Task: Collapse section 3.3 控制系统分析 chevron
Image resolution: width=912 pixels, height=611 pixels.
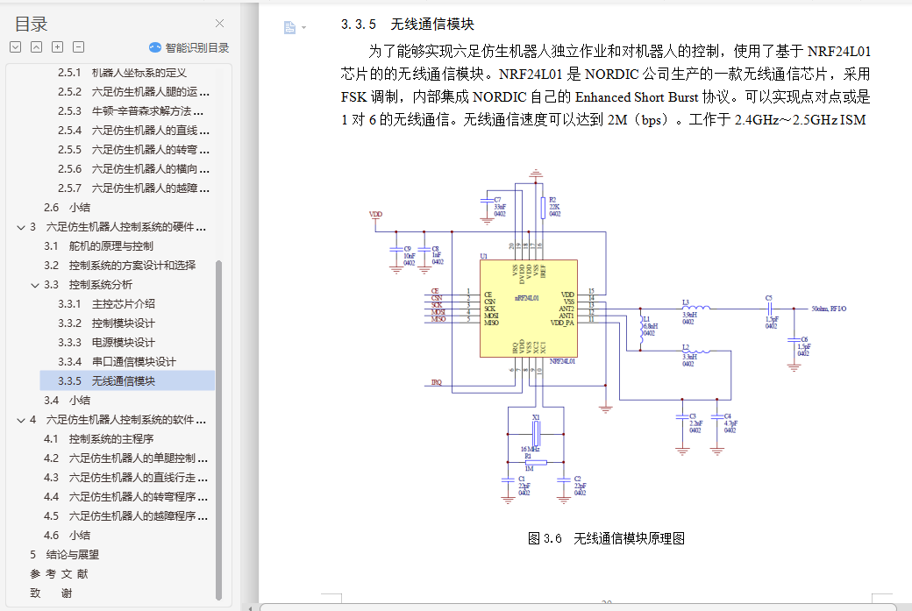Action: pyautogui.click(x=35, y=285)
